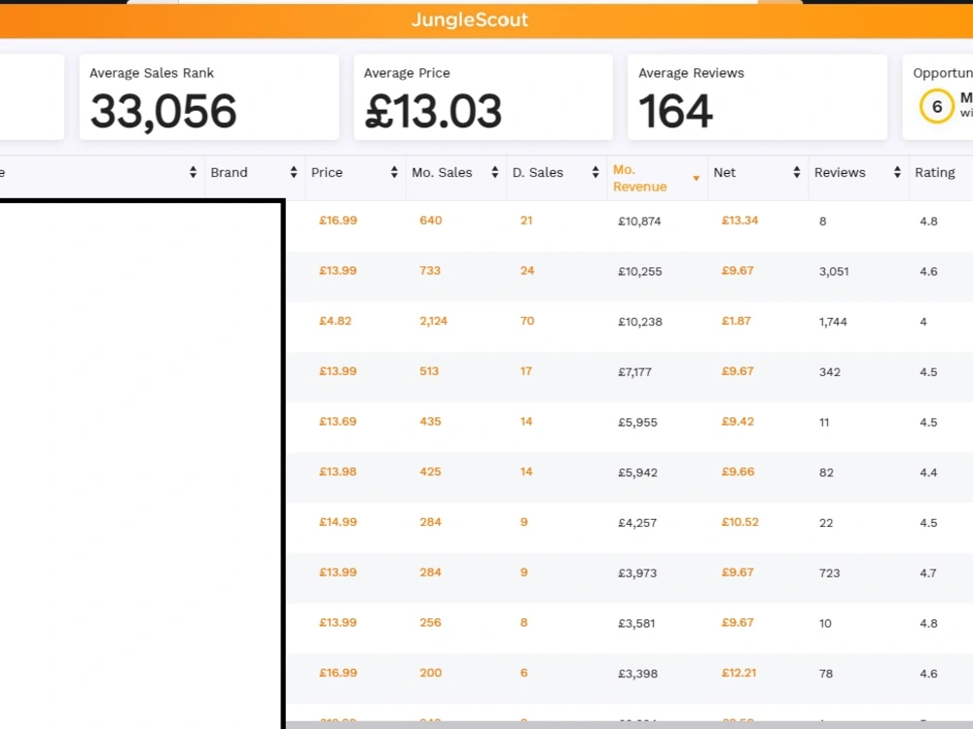Sort by Net column arrows
The image size is (973, 729).
point(796,172)
